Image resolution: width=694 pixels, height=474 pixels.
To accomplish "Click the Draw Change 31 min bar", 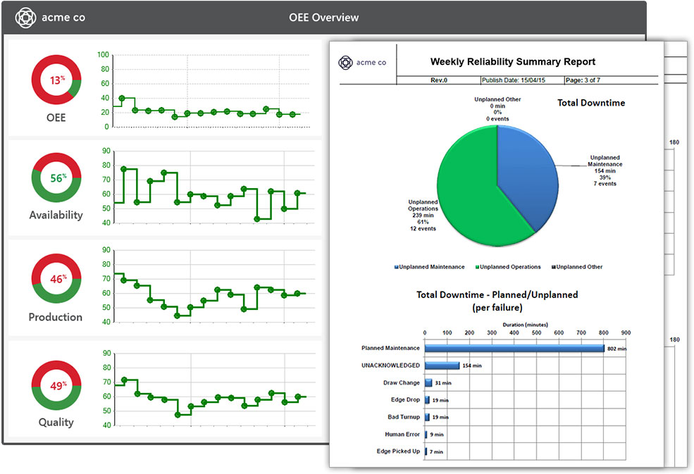I will pos(428,383).
